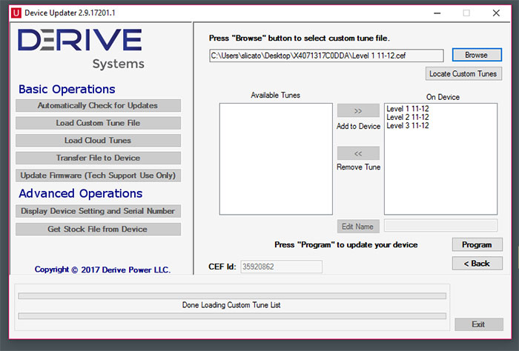Viewport: 519px width, 351px height.
Task: Click Update Firmware (Tech Support Use Only)
Action: tap(98, 175)
